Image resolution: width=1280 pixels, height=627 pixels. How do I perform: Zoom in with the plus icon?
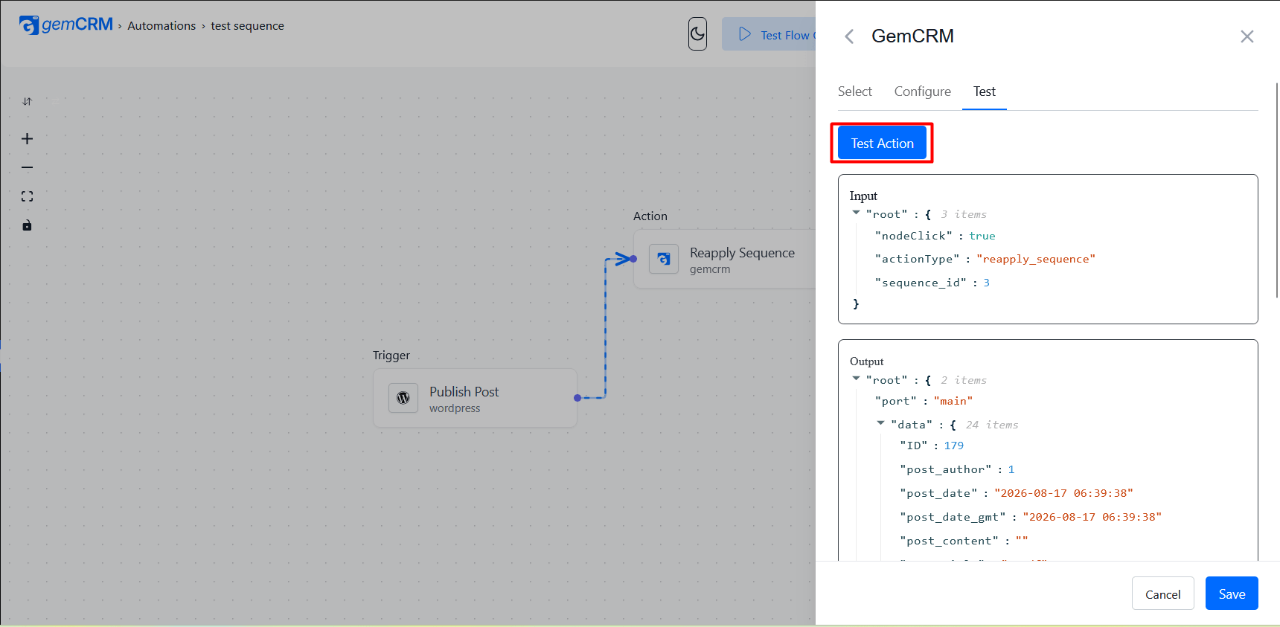pyautogui.click(x=27, y=139)
